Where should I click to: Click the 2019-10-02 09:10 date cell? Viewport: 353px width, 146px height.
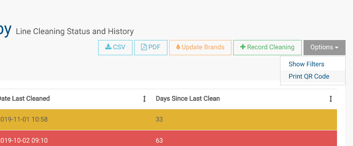(23, 140)
